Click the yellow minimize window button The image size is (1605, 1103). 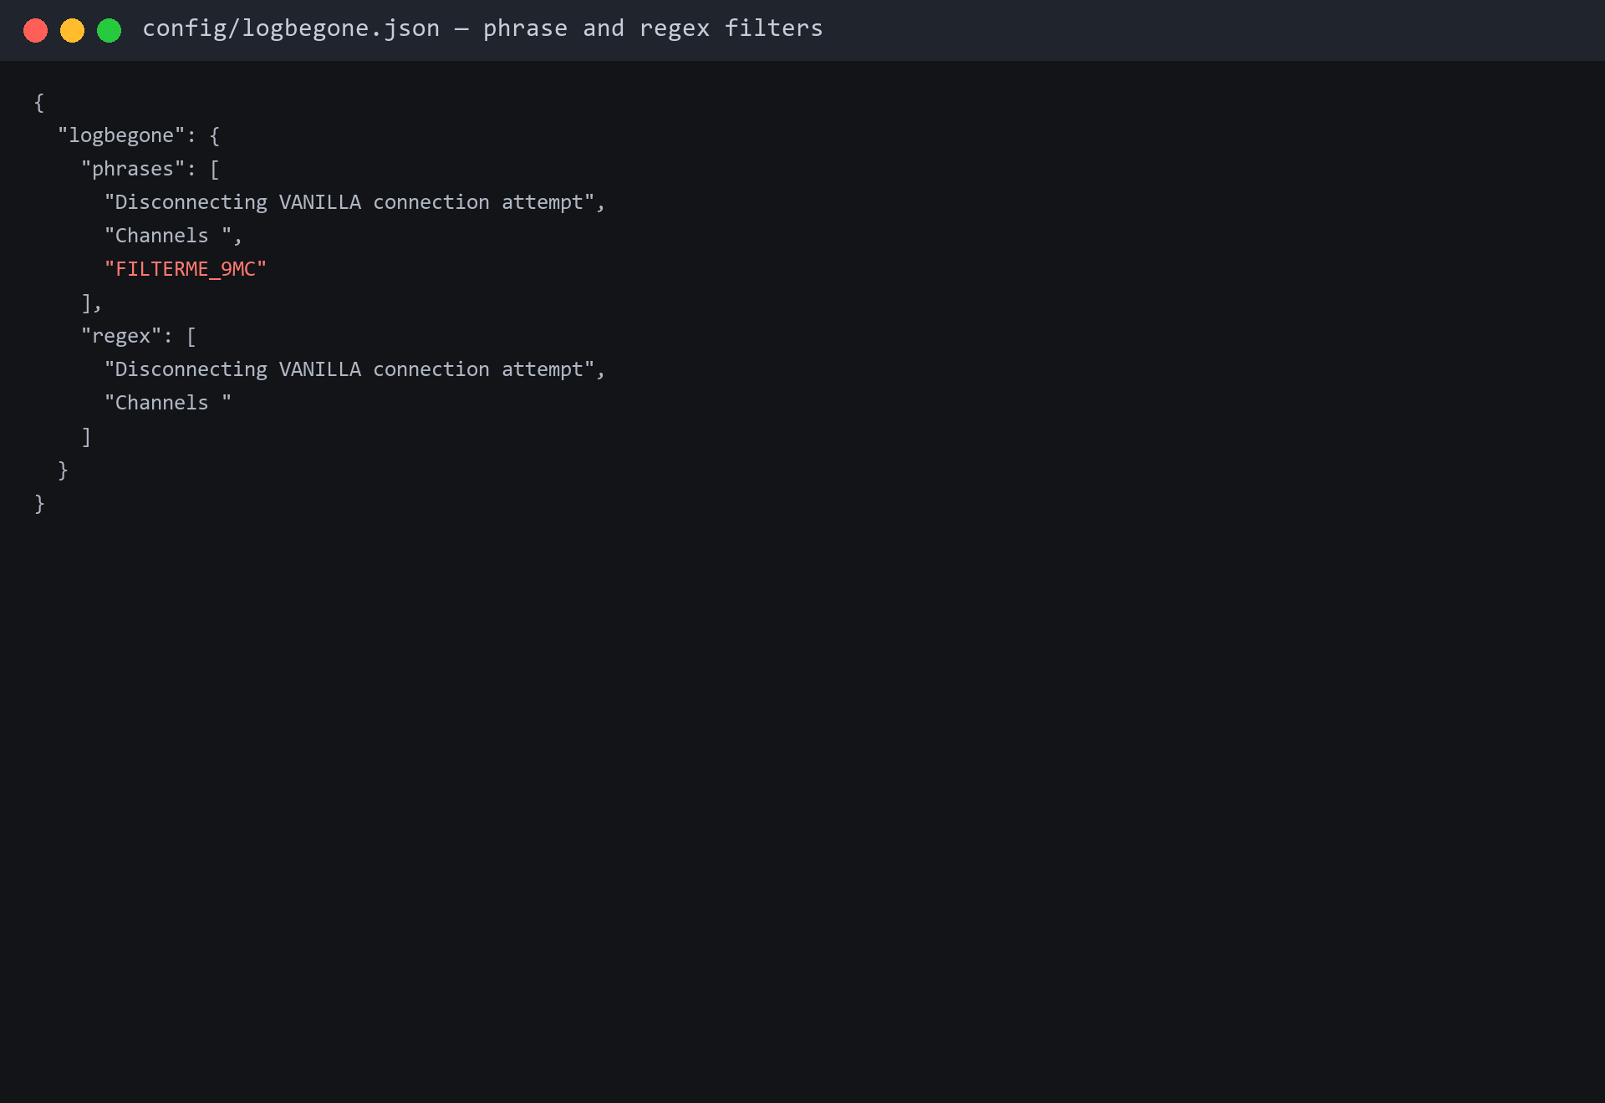(72, 30)
